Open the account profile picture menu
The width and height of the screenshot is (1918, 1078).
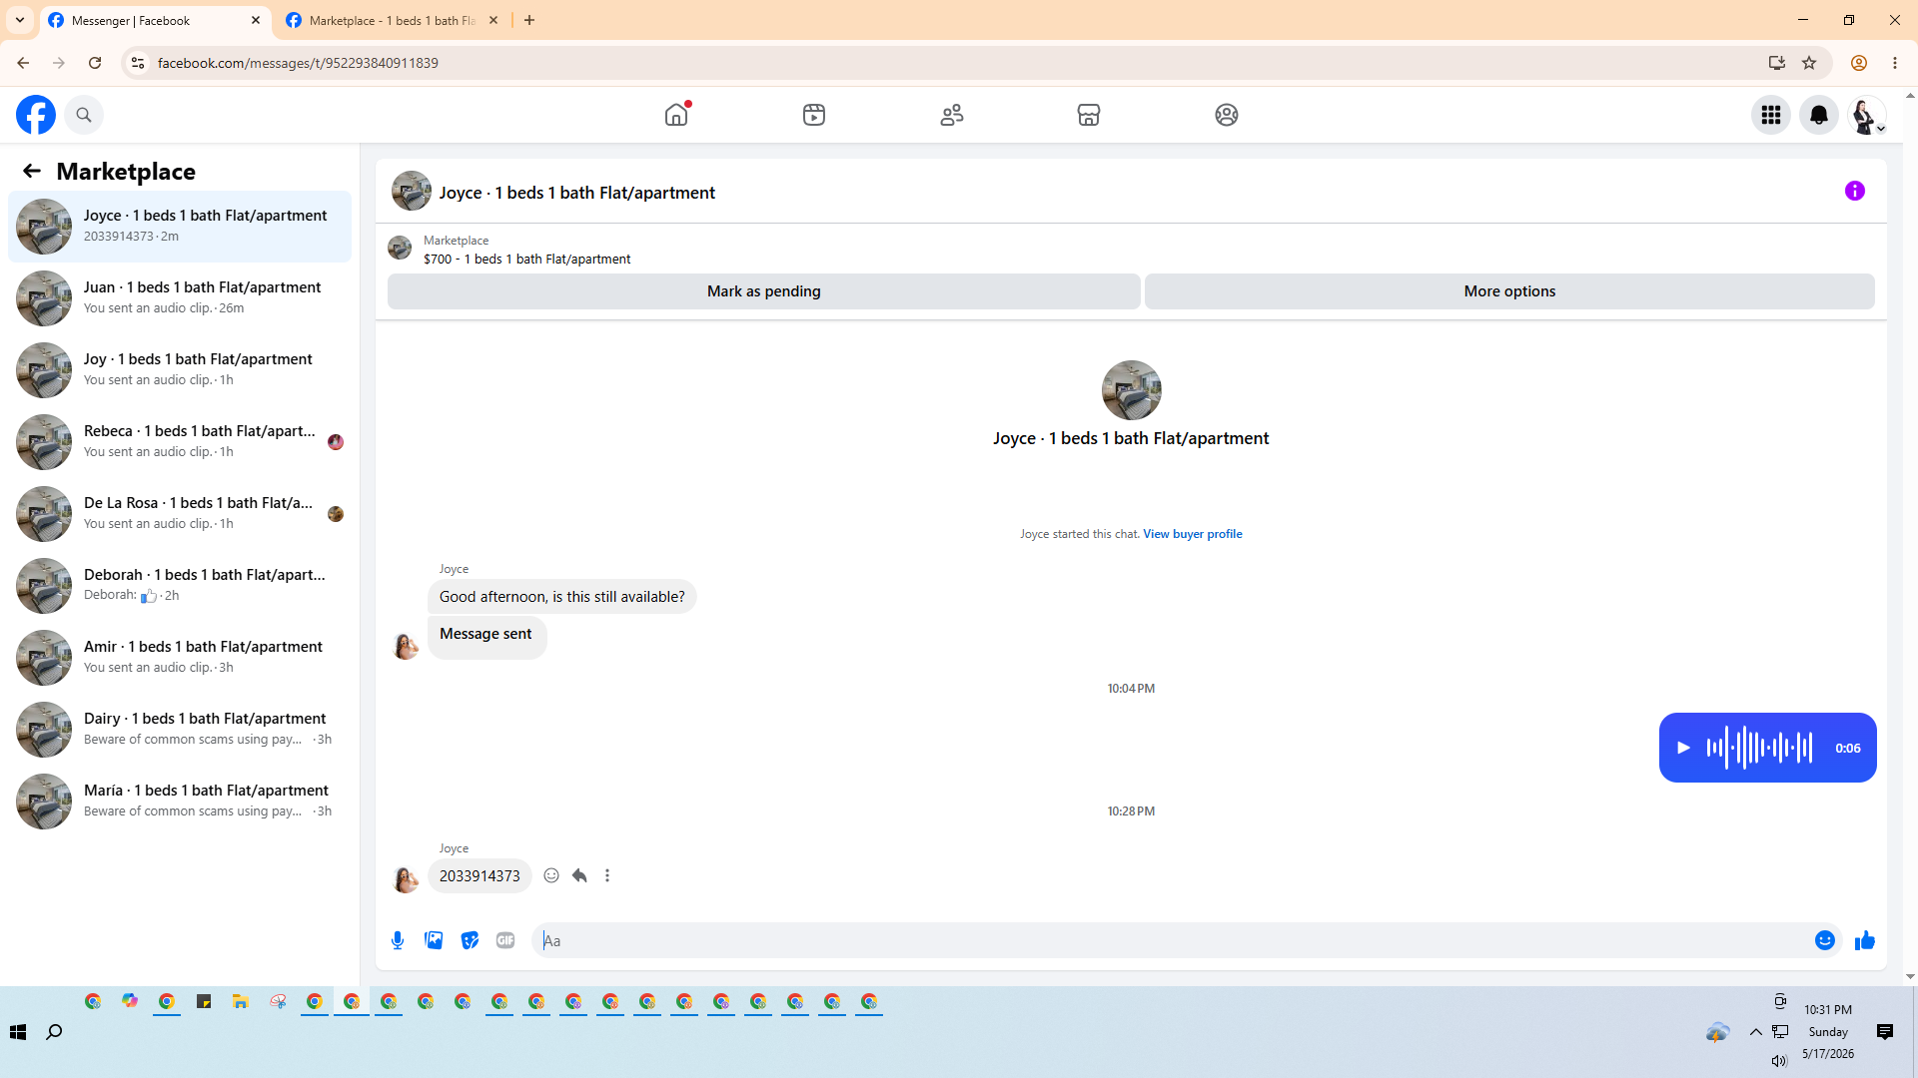(1867, 115)
